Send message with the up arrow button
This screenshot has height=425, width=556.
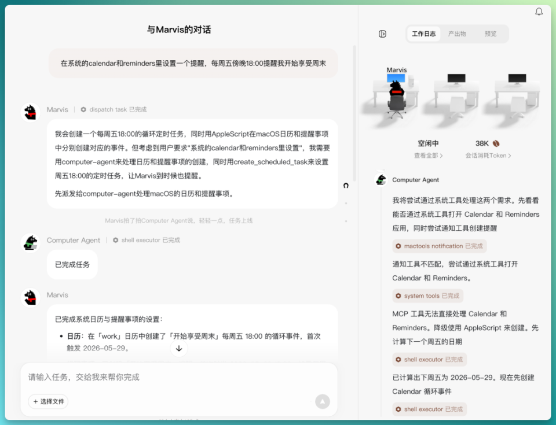coord(323,402)
